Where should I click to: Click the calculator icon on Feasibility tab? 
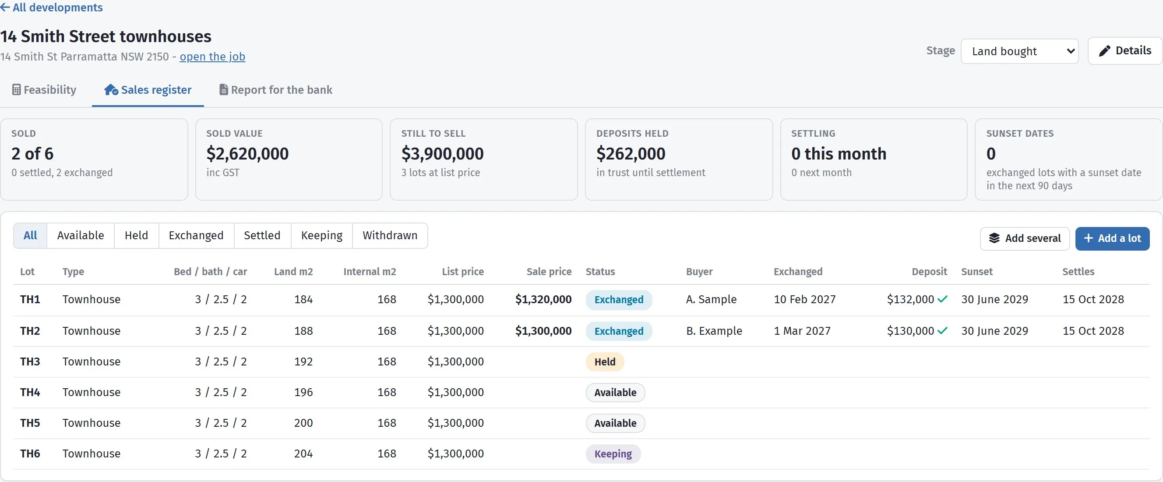(x=16, y=89)
